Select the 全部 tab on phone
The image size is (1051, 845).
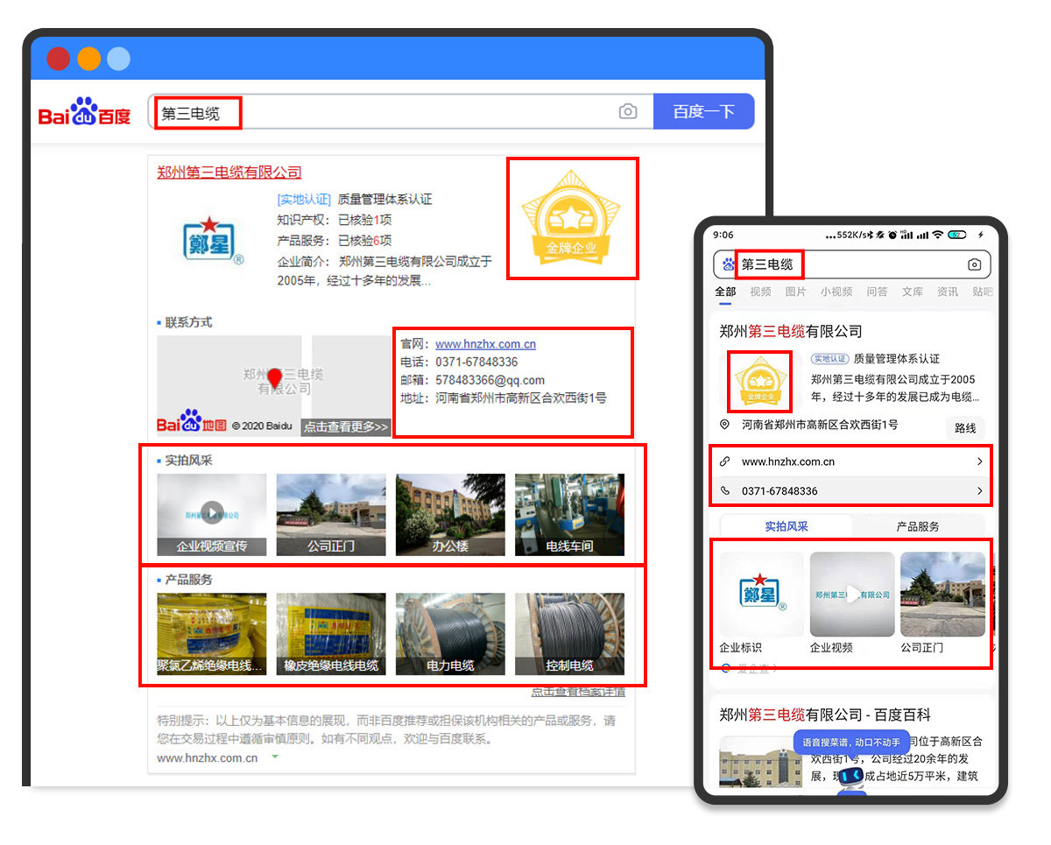(x=725, y=292)
